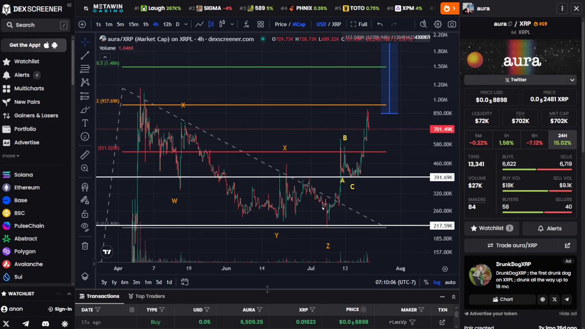This screenshot has width=585, height=329.
Task: Toggle stay-in-drawing-mode pencil lock
Action: 85,200
